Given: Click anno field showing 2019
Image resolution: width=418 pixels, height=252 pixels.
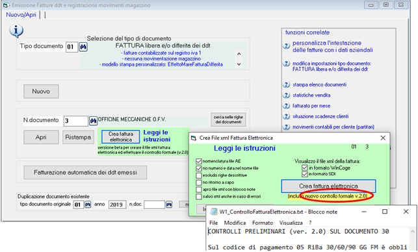Looking at the screenshot, I should point(117,205).
